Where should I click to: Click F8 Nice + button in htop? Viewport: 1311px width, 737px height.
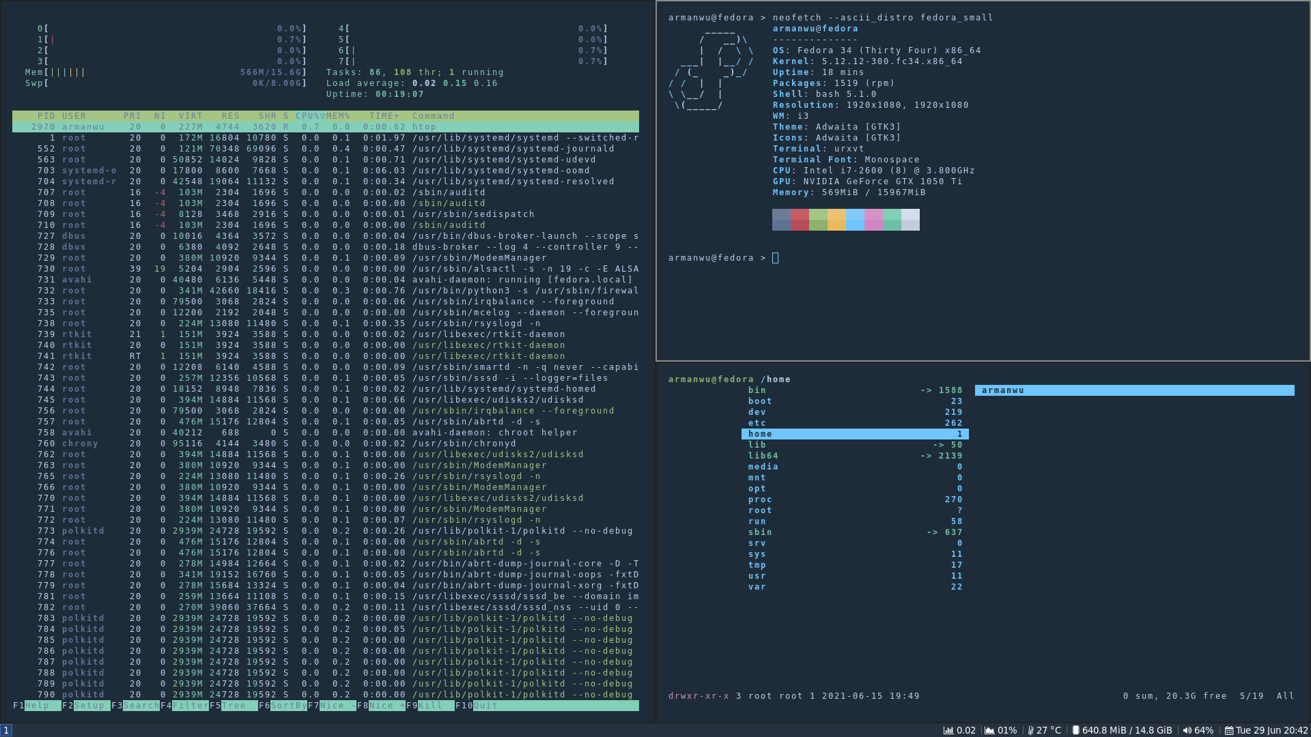click(381, 706)
